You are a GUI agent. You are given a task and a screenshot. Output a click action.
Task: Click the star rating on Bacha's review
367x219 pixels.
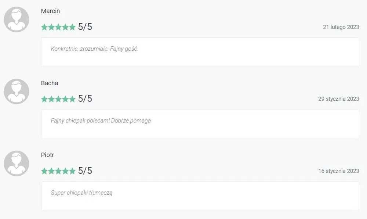[58, 99]
